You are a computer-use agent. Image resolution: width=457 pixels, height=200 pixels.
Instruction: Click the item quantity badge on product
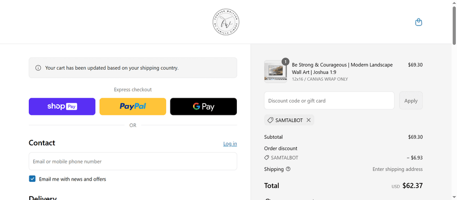click(x=285, y=61)
